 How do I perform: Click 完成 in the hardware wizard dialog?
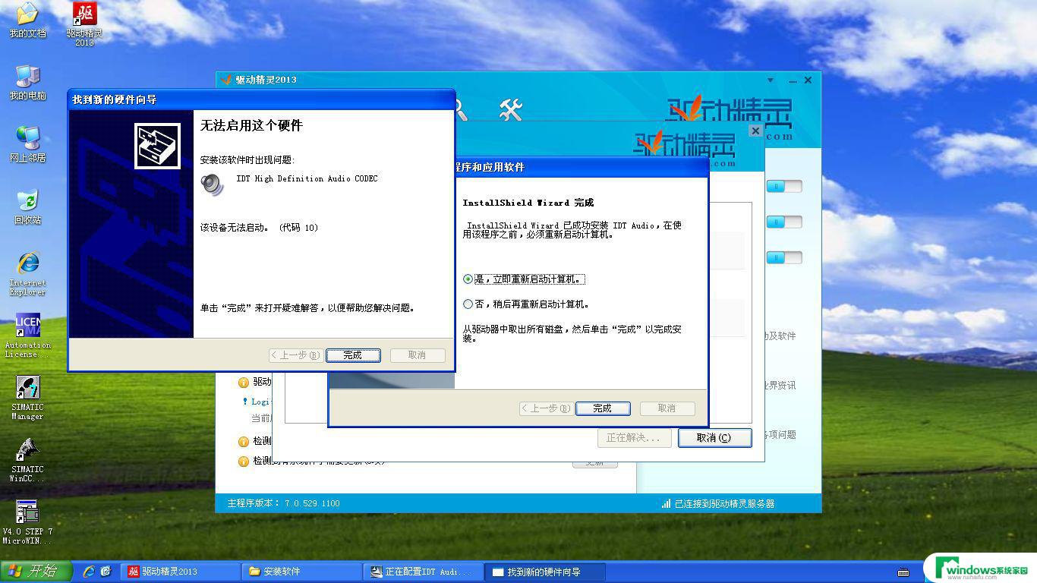(353, 355)
